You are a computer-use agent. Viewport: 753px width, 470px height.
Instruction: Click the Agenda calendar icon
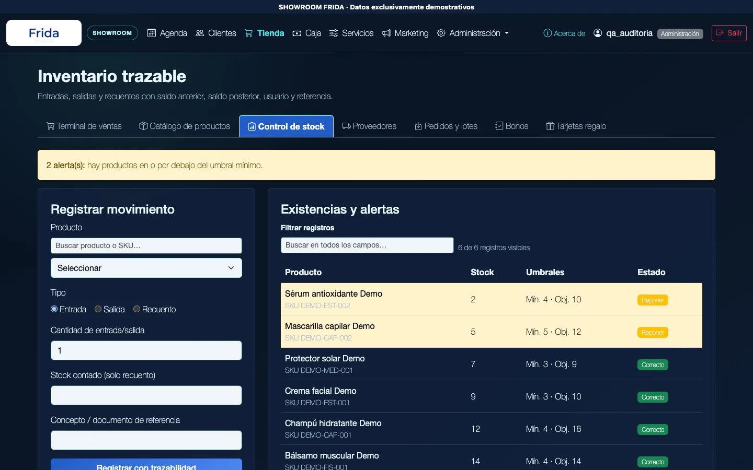point(152,33)
